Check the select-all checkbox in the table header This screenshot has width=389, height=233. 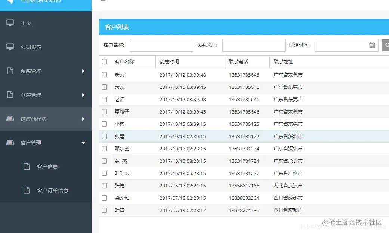point(104,62)
